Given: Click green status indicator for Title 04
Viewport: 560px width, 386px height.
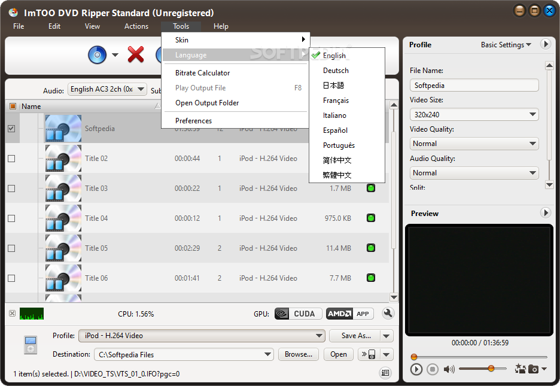Looking at the screenshot, I should pyautogui.click(x=371, y=218).
